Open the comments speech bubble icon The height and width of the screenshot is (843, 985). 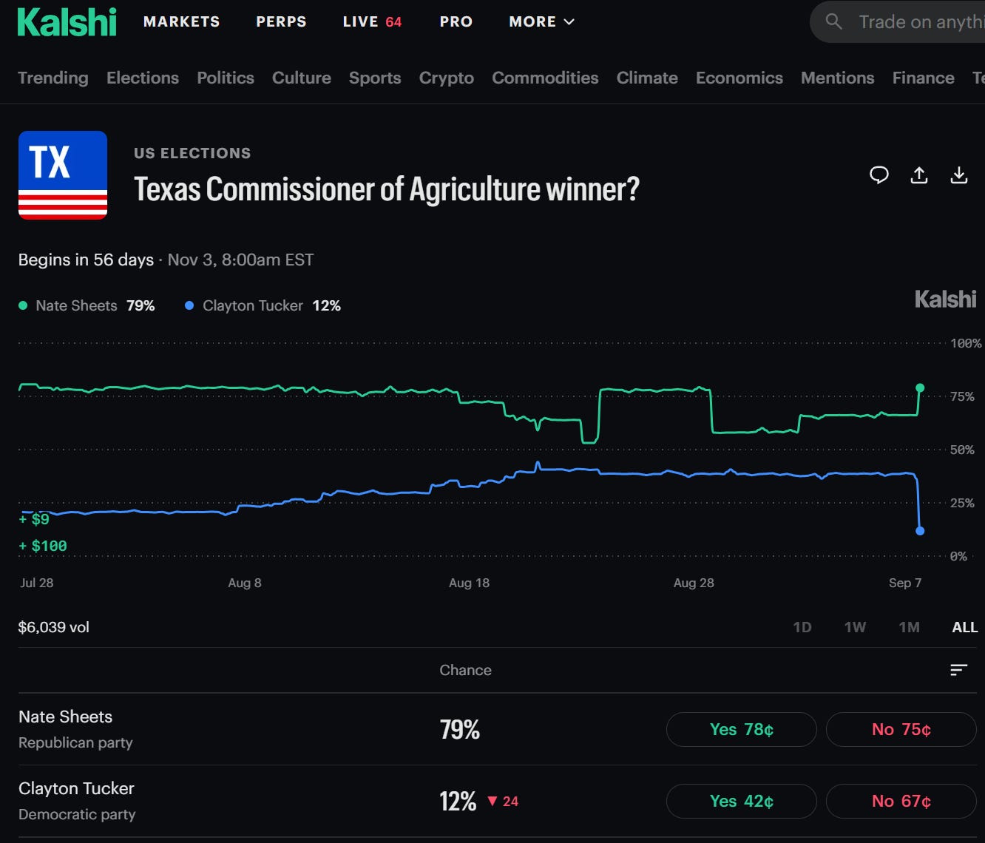point(879,175)
